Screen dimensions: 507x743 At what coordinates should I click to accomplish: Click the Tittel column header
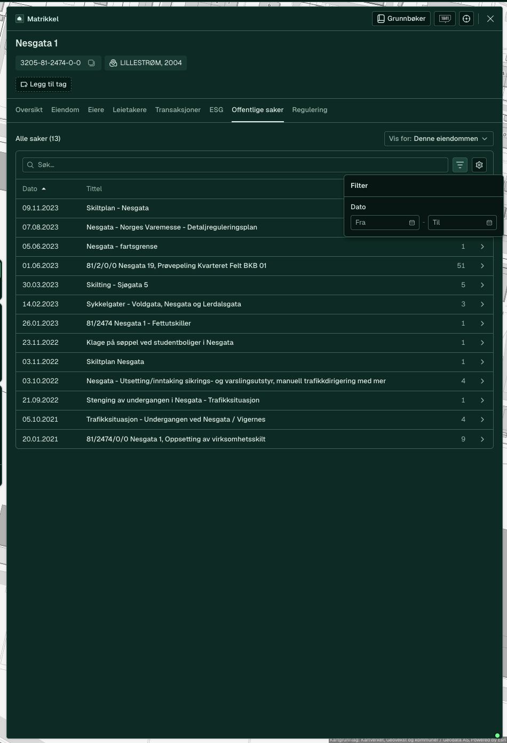[94, 189]
